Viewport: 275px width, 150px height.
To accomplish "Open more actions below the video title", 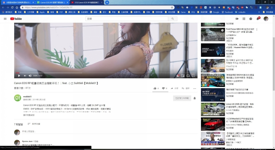I will click(x=194, y=89).
